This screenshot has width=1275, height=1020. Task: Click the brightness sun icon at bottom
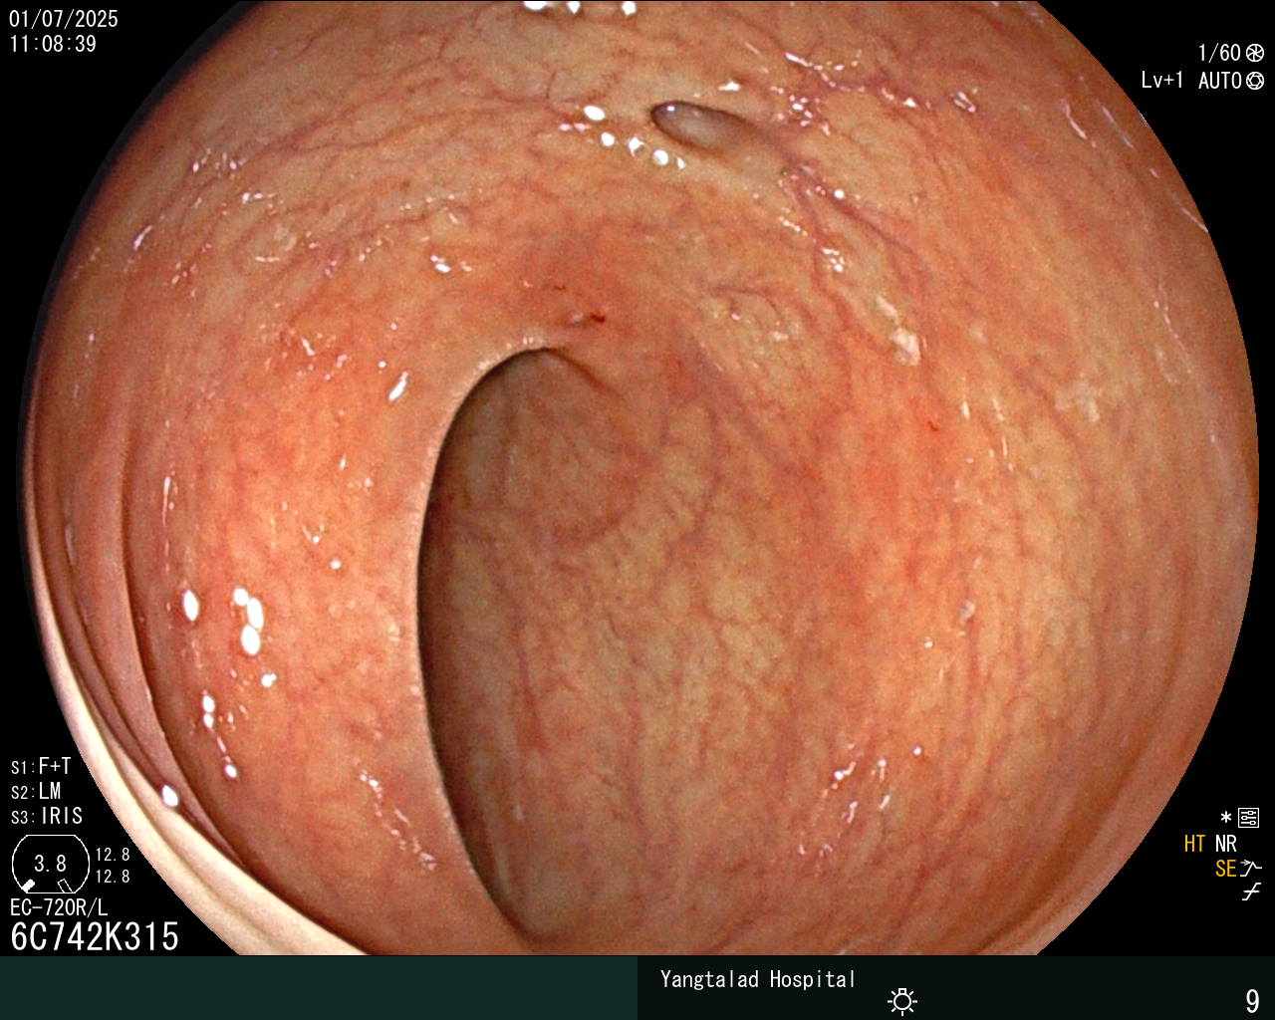(x=902, y=1001)
